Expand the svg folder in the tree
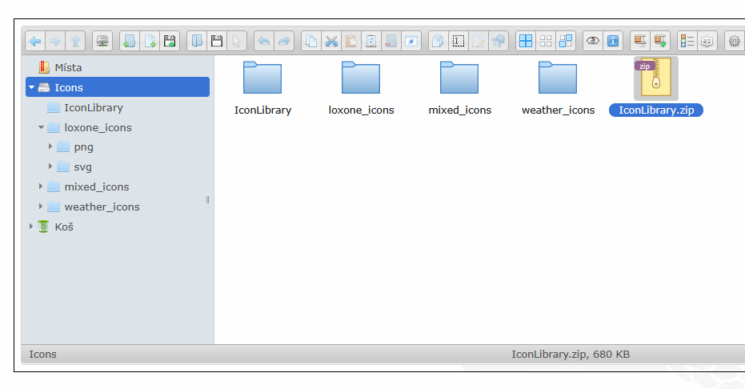 [50, 166]
